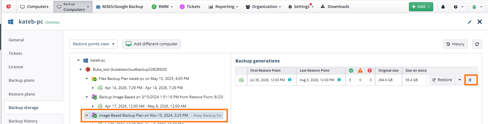The height and width of the screenshot is (124, 488).
Task: Open the Restore dropdown arrow
Action: pyautogui.click(x=460, y=80)
